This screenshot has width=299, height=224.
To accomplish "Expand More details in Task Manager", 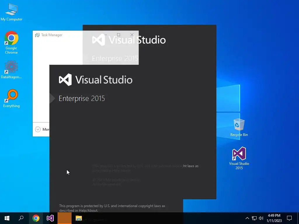I will 42,129.
